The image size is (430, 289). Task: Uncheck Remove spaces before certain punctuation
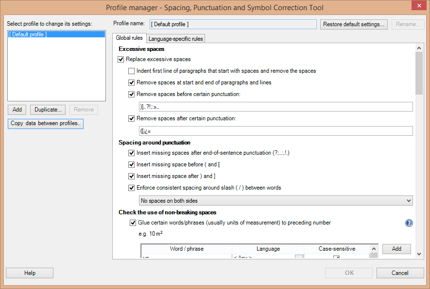point(132,94)
